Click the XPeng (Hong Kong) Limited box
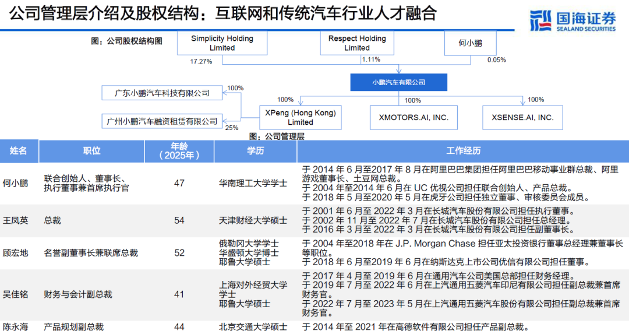This screenshot has height=334, width=629. [x=301, y=118]
